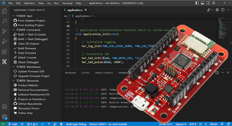The height and width of the screenshot is (126, 232).
Task: Open errors and warnings status counter
Action: click(32, 124)
